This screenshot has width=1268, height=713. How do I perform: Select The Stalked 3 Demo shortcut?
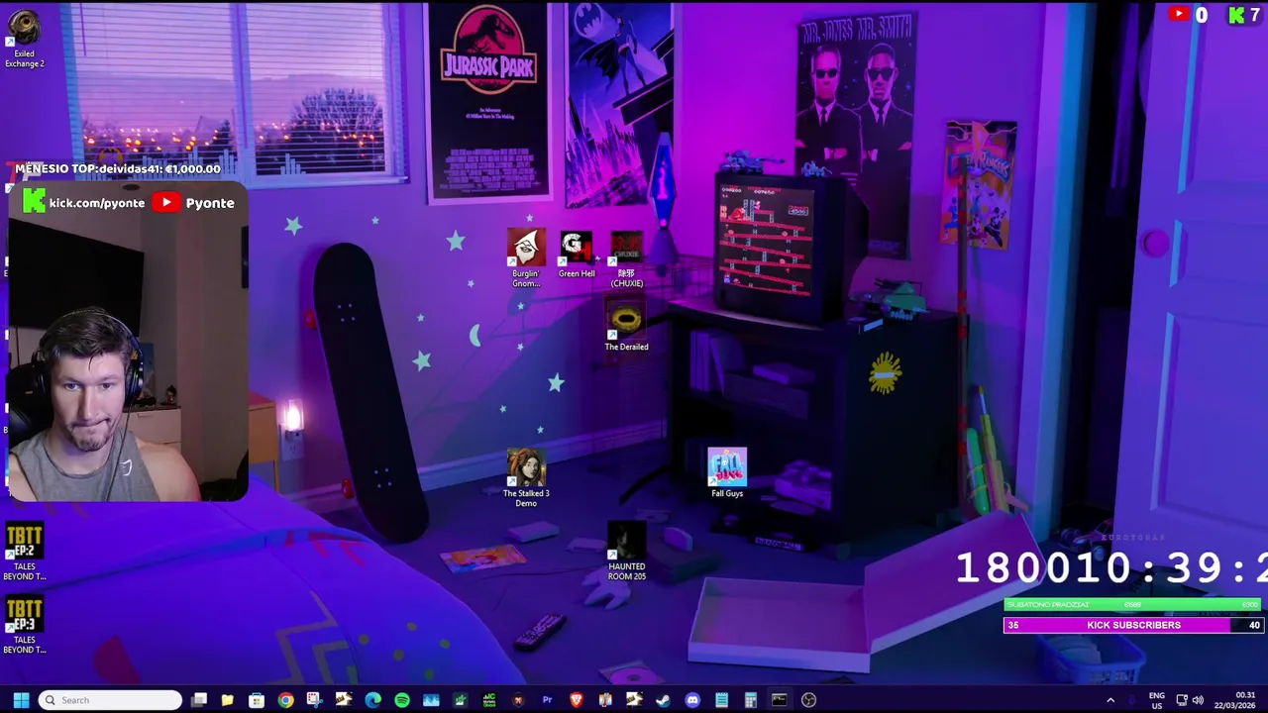526,478
